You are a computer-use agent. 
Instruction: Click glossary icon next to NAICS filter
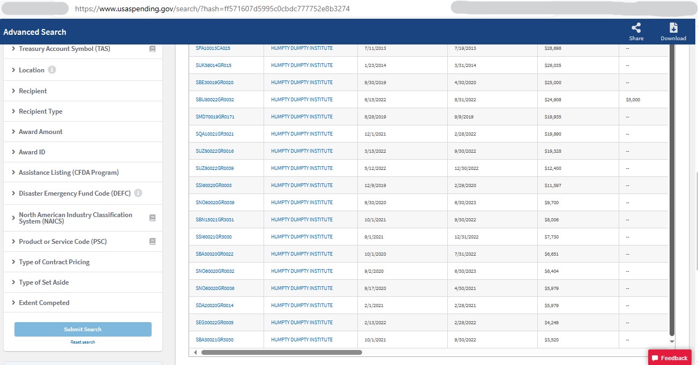152,218
